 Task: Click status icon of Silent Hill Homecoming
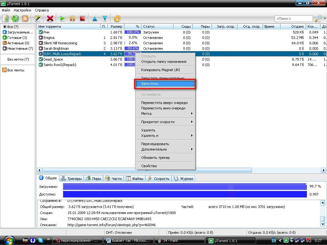point(41,43)
